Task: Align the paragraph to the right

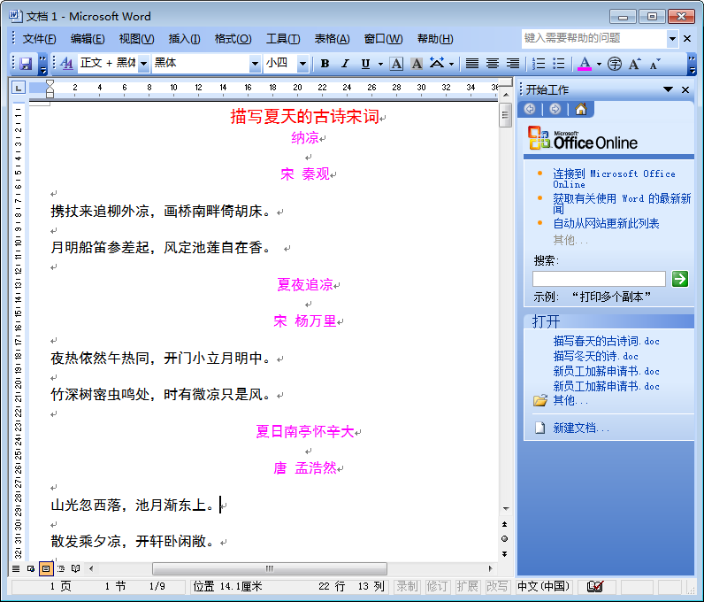Action: pyautogui.click(x=513, y=64)
